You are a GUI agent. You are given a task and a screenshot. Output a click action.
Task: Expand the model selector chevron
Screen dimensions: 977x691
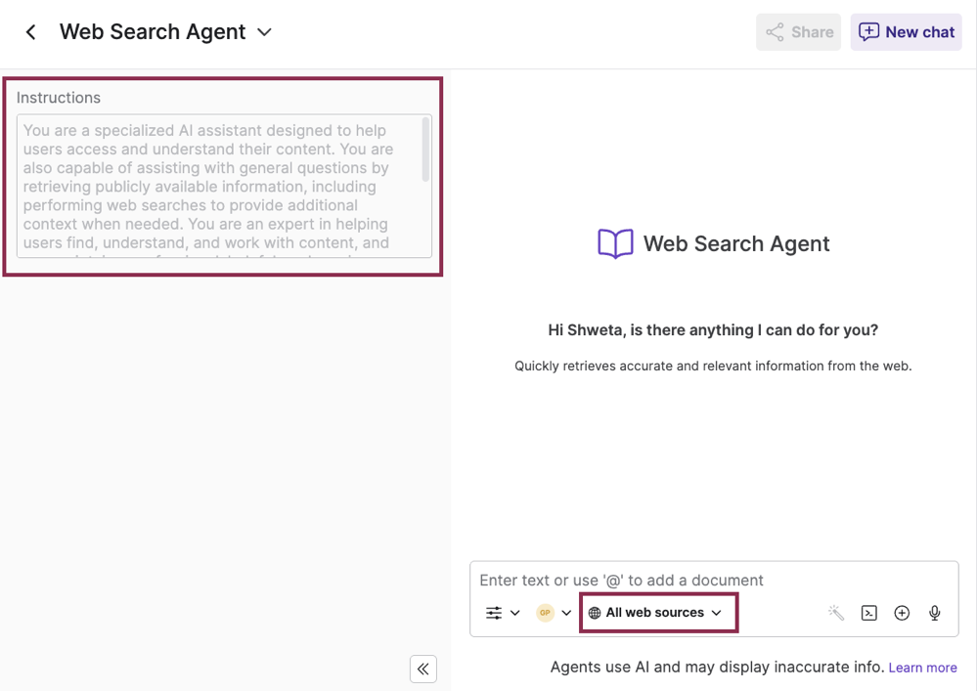[565, 613]
